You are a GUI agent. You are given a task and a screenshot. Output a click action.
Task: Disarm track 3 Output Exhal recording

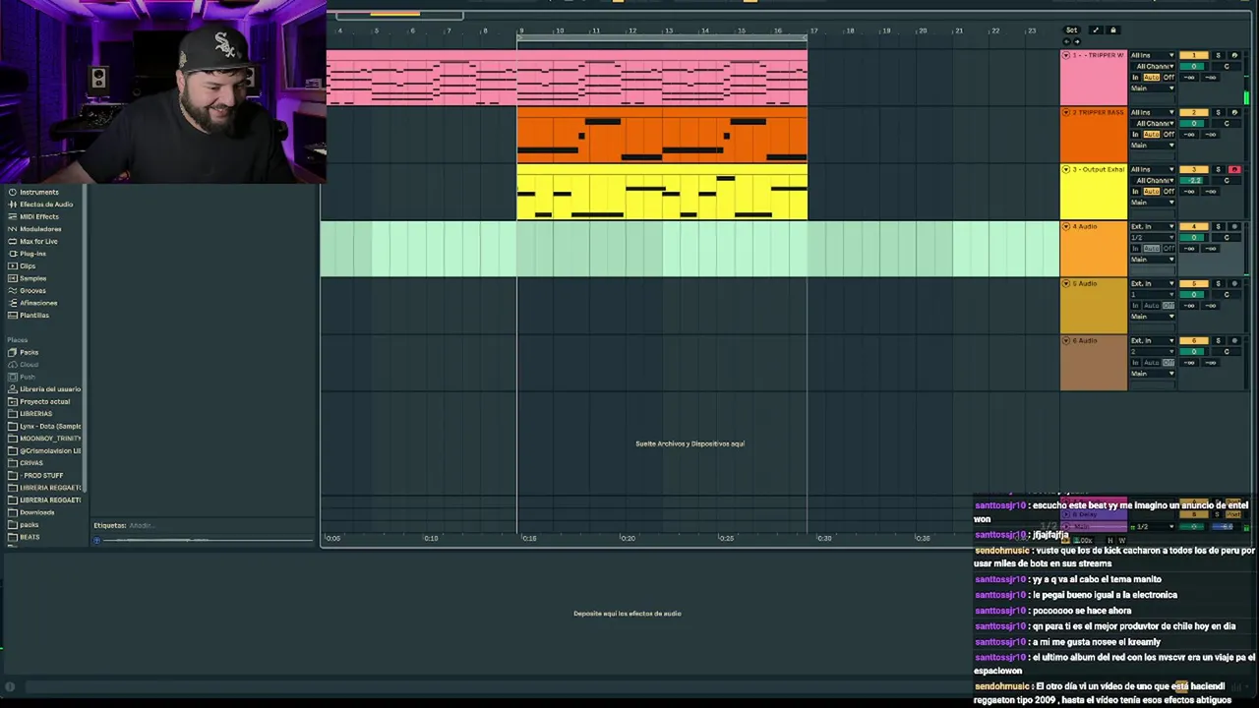coord(1234,169)
